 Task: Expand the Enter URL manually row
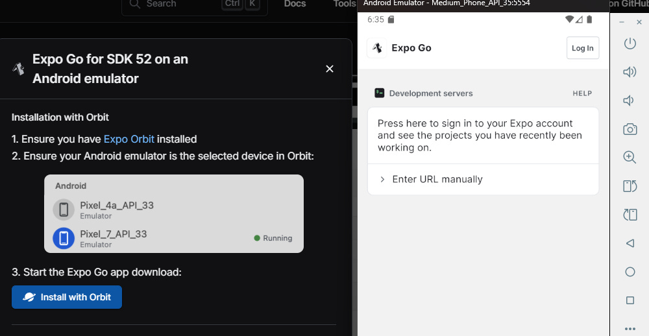pos(483,179)
